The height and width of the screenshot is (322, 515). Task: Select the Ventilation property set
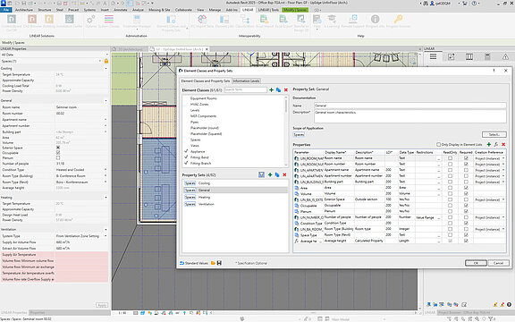235,204
